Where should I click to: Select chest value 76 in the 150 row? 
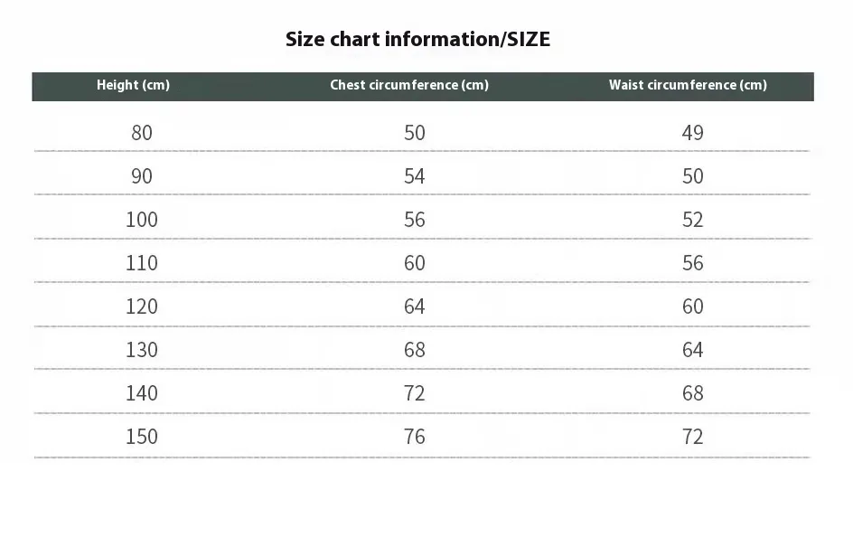(x=414, y=437)
